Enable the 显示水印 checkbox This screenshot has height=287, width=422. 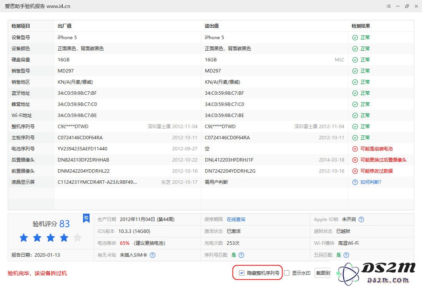point(287,273)
